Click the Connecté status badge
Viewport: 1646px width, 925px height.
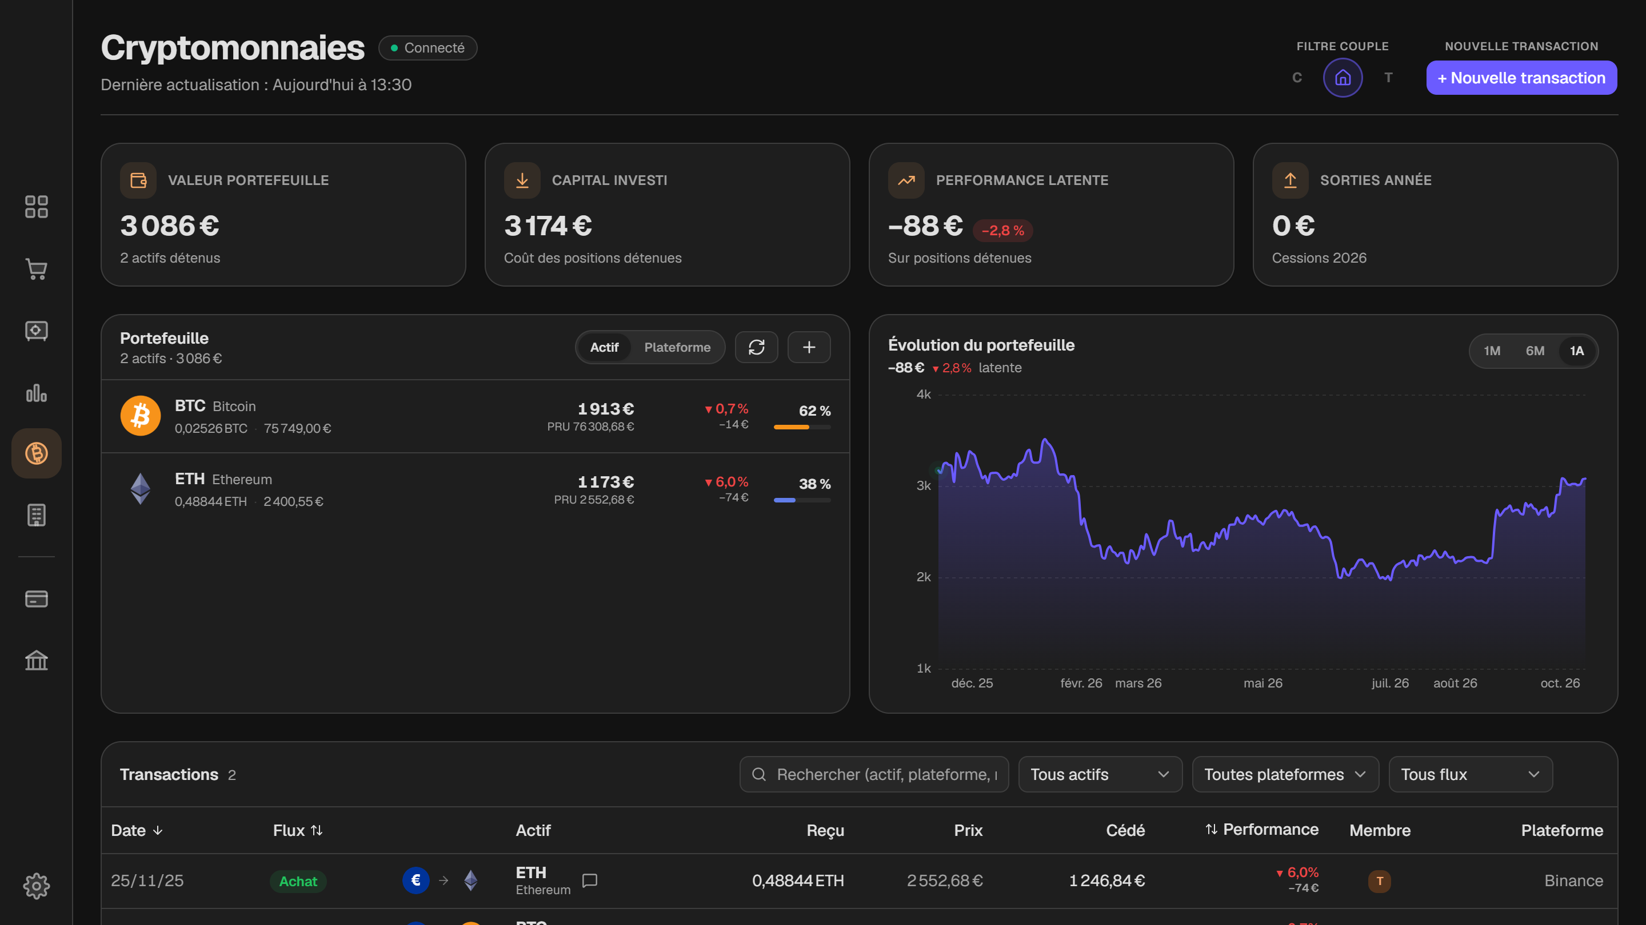pyautogui.click(x=428, y=48)
